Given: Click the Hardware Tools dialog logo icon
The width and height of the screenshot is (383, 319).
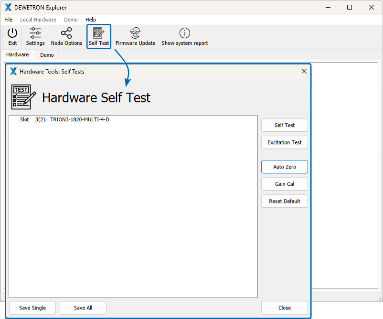Looking at the screenshot, I should click(13, 71).
